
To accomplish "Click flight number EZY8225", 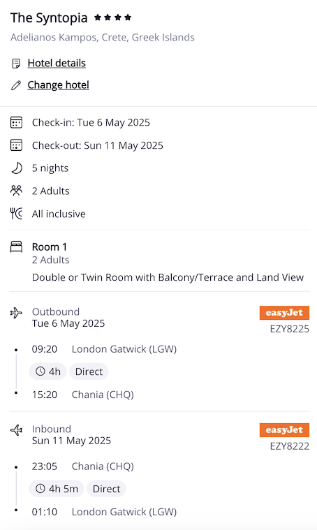I will 289,329.
